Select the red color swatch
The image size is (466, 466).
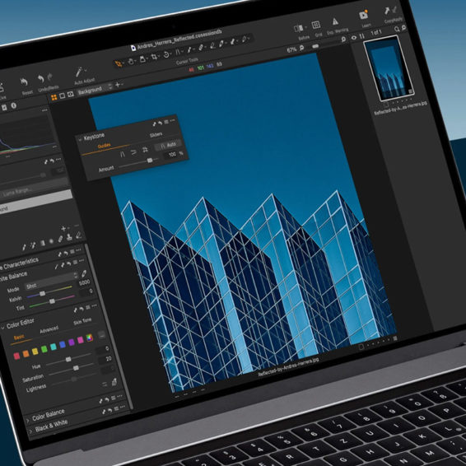tap(16, 356)
